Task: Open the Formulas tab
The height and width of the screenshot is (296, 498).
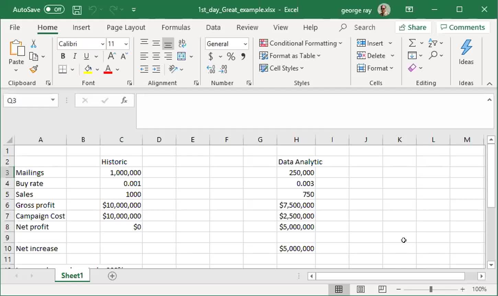Action: pyautogui.click(x=176, y=27)
